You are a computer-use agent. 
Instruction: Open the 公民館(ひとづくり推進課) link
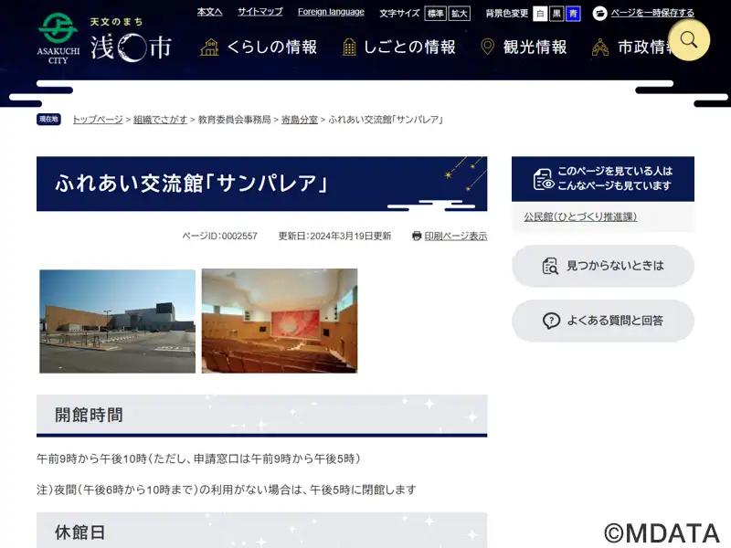[580, 216]
